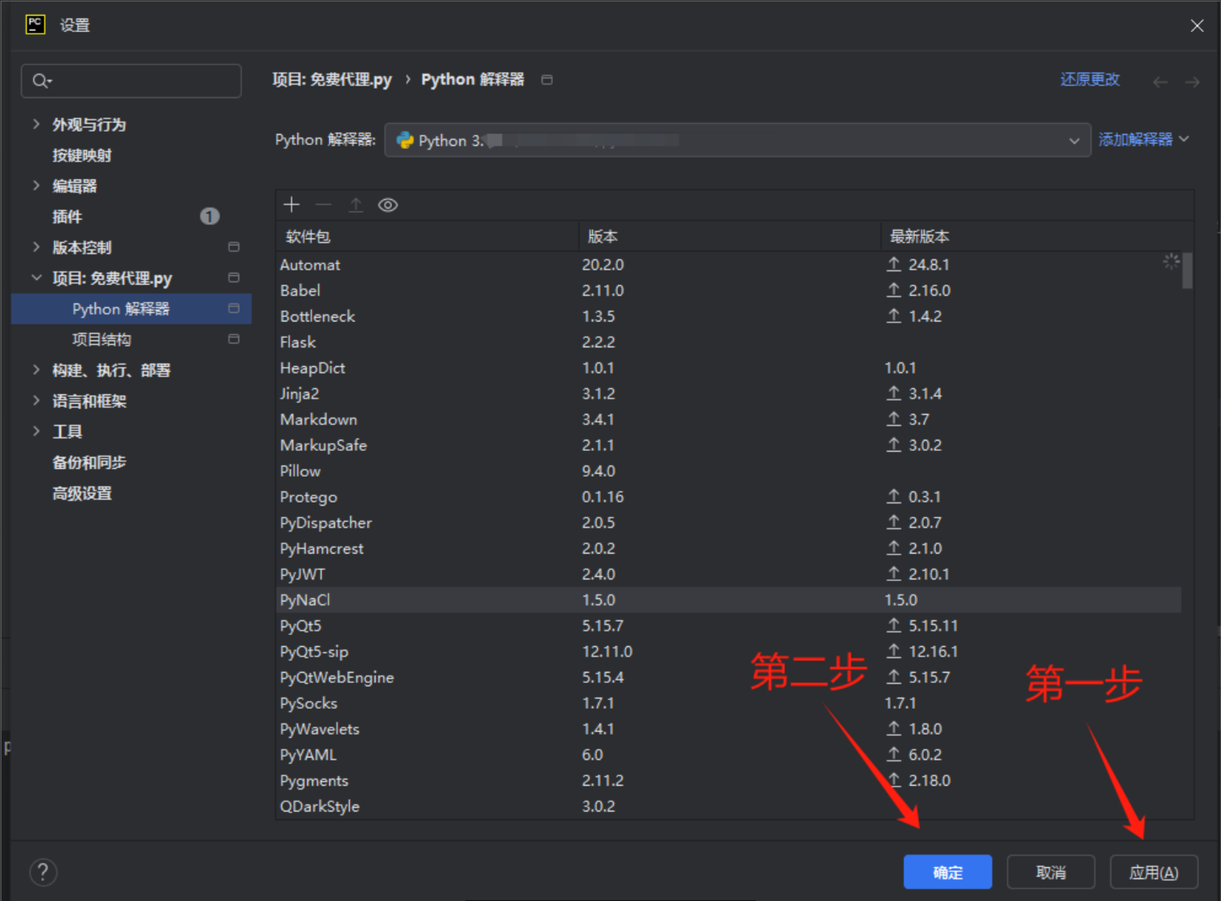Sort by the 最新版本 column header

tap(1037, 236)
